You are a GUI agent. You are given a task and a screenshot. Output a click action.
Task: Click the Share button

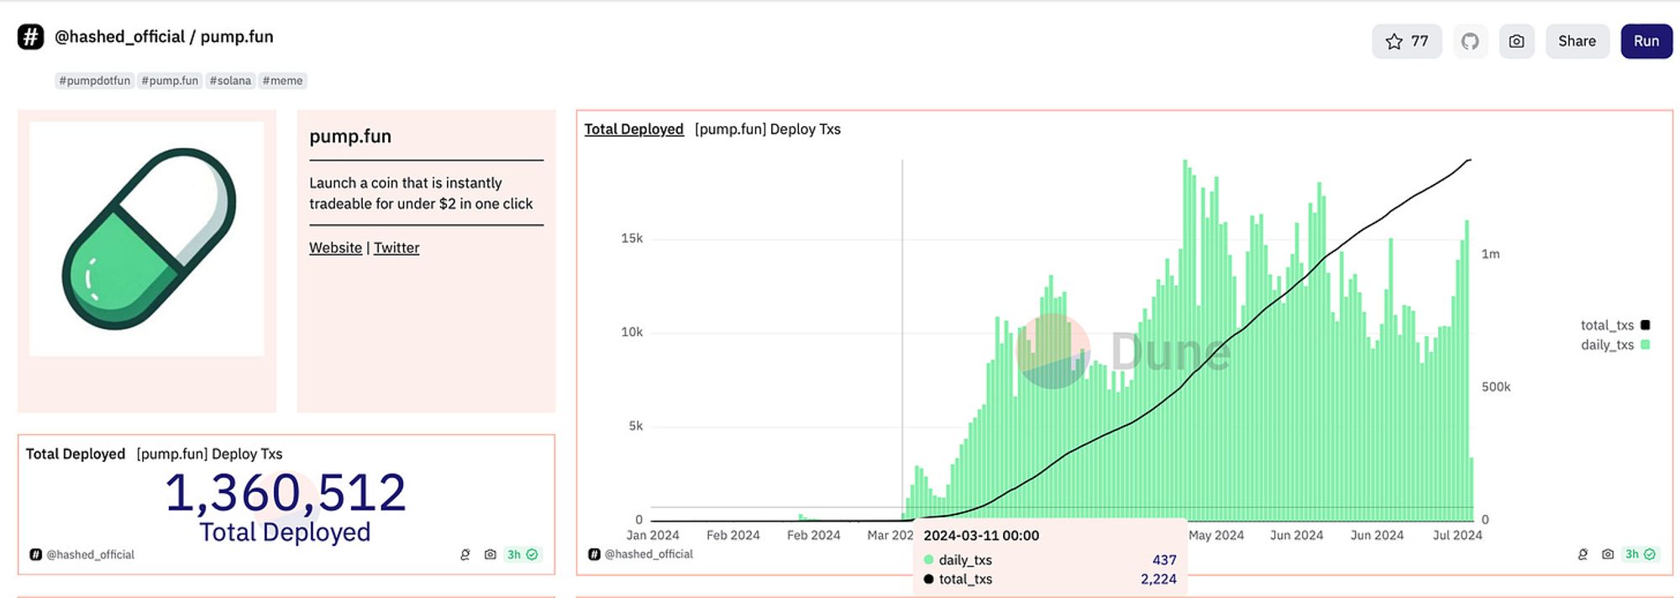1577,41
